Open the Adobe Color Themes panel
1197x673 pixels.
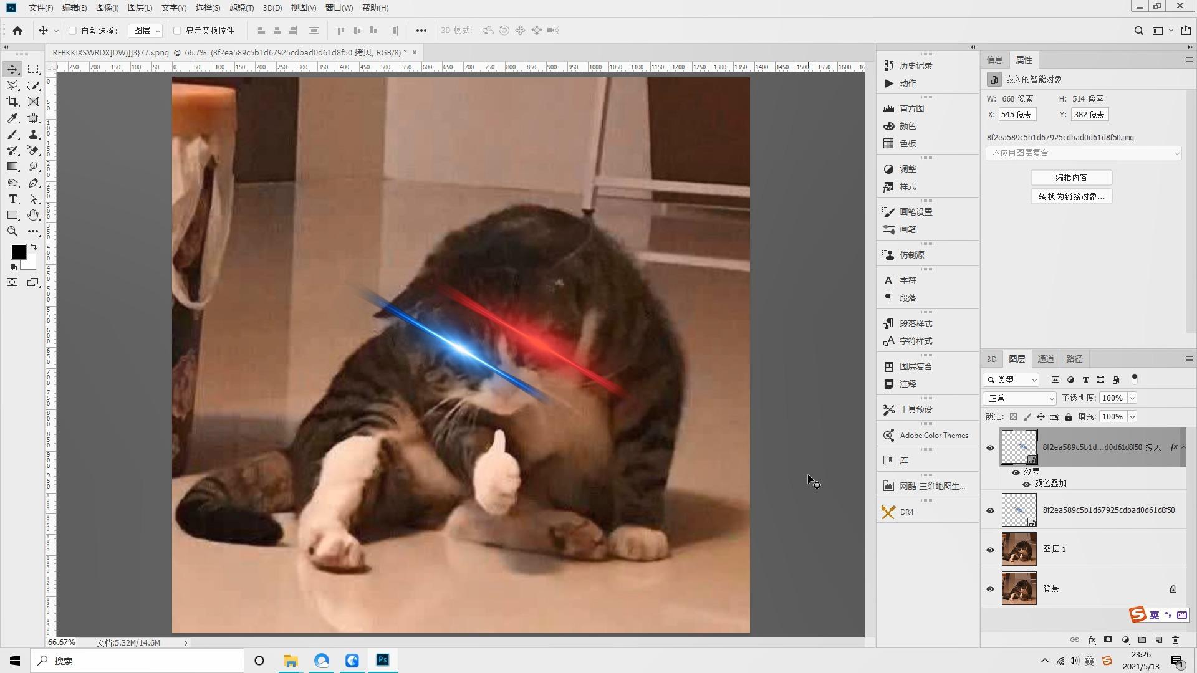point(927,436)
